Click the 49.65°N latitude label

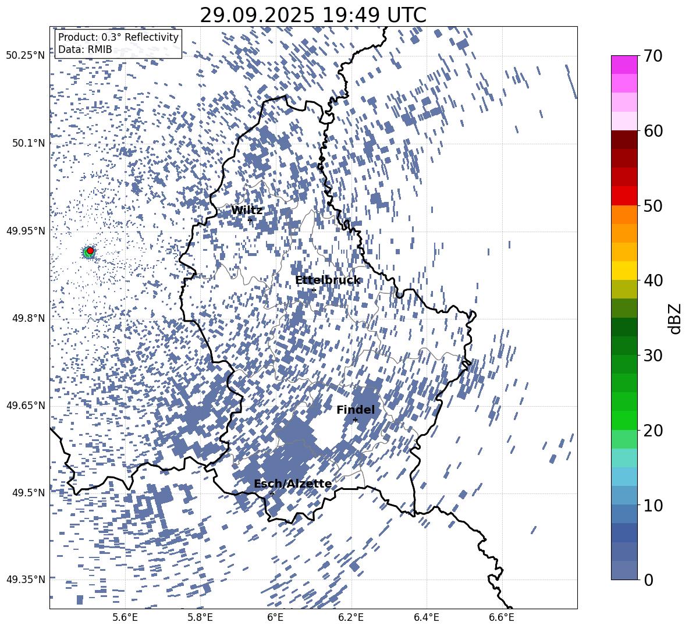26,406
